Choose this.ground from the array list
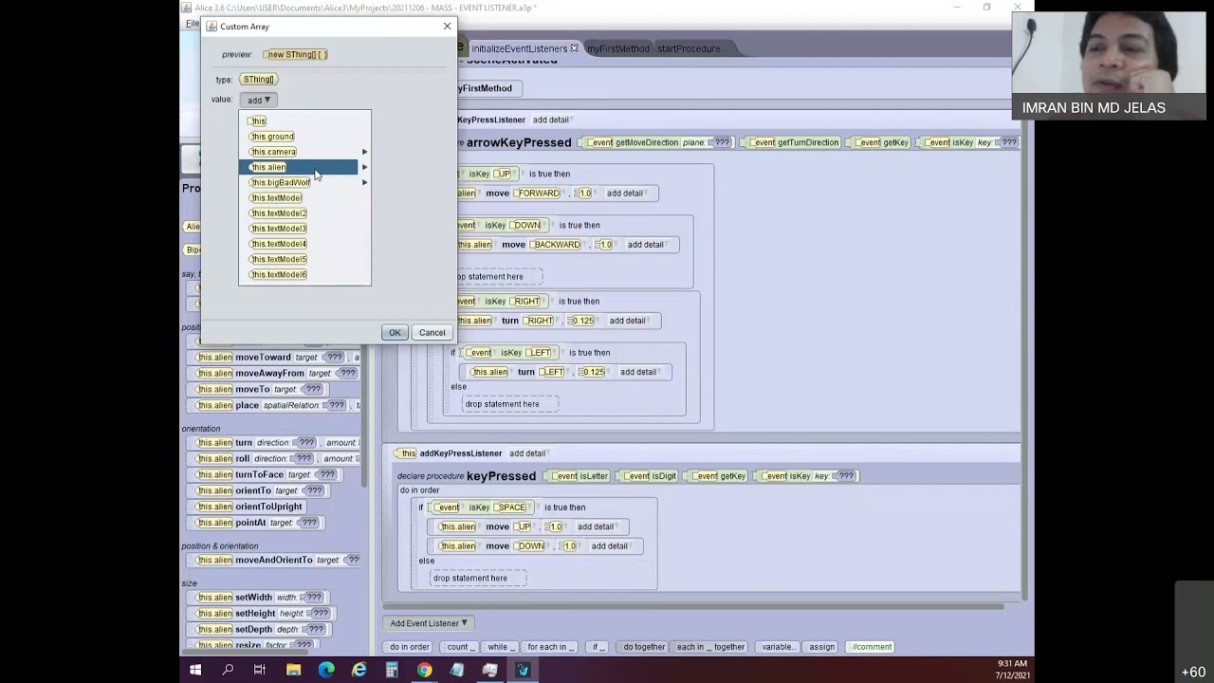Image resolution: width=1214 pixels, height=683 pixels. [x=272, y=137]
